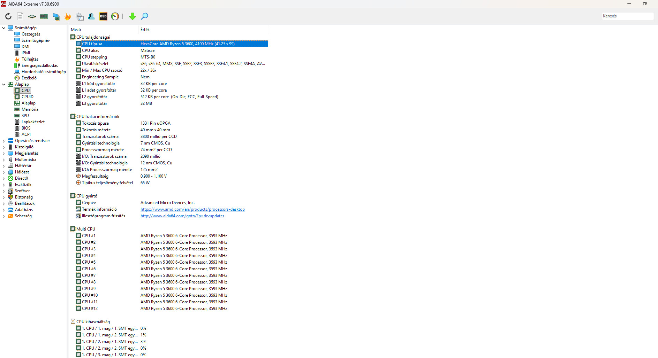Open the Érzékelő sensor page
The width and height of the screenshot is (658, 358).
coord(29,78)
